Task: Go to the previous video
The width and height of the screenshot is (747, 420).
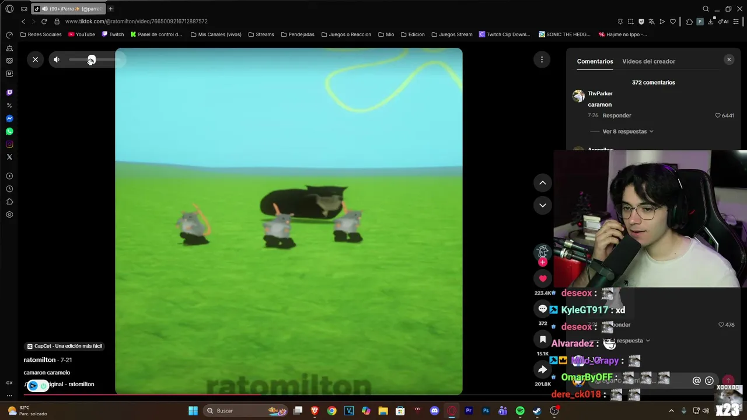Action: pos(542,183)
